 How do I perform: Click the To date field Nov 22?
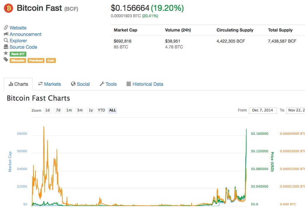coord(296,110)
